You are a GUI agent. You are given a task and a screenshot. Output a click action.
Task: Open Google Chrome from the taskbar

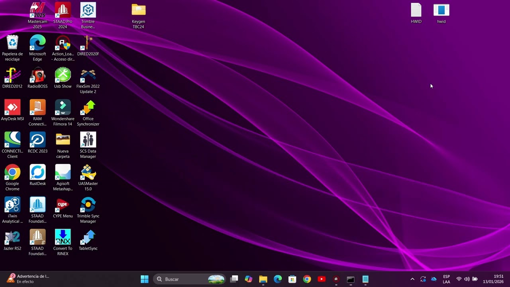(307, 279)
